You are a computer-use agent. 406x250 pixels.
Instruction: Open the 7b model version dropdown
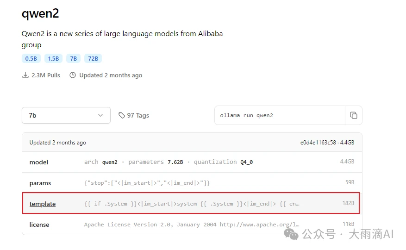[66, 115]
